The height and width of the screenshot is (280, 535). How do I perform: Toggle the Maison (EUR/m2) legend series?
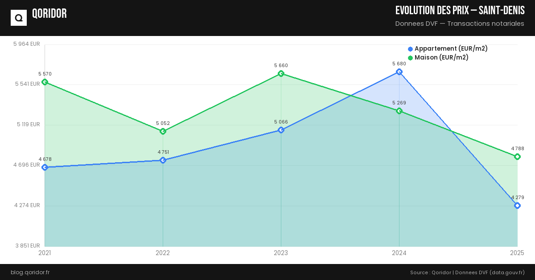441,57
